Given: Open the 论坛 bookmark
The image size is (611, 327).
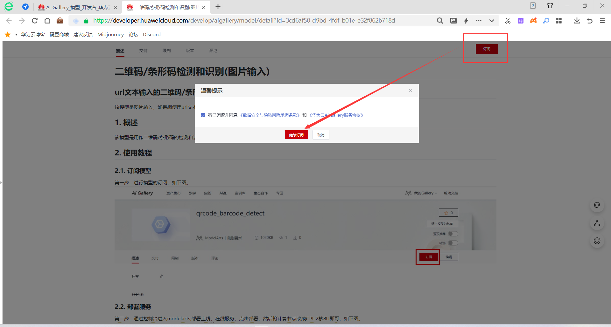Looking at the screenshot, I should click(x=133, y=34).
